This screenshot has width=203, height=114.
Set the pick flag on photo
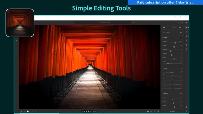click(94, 111)
